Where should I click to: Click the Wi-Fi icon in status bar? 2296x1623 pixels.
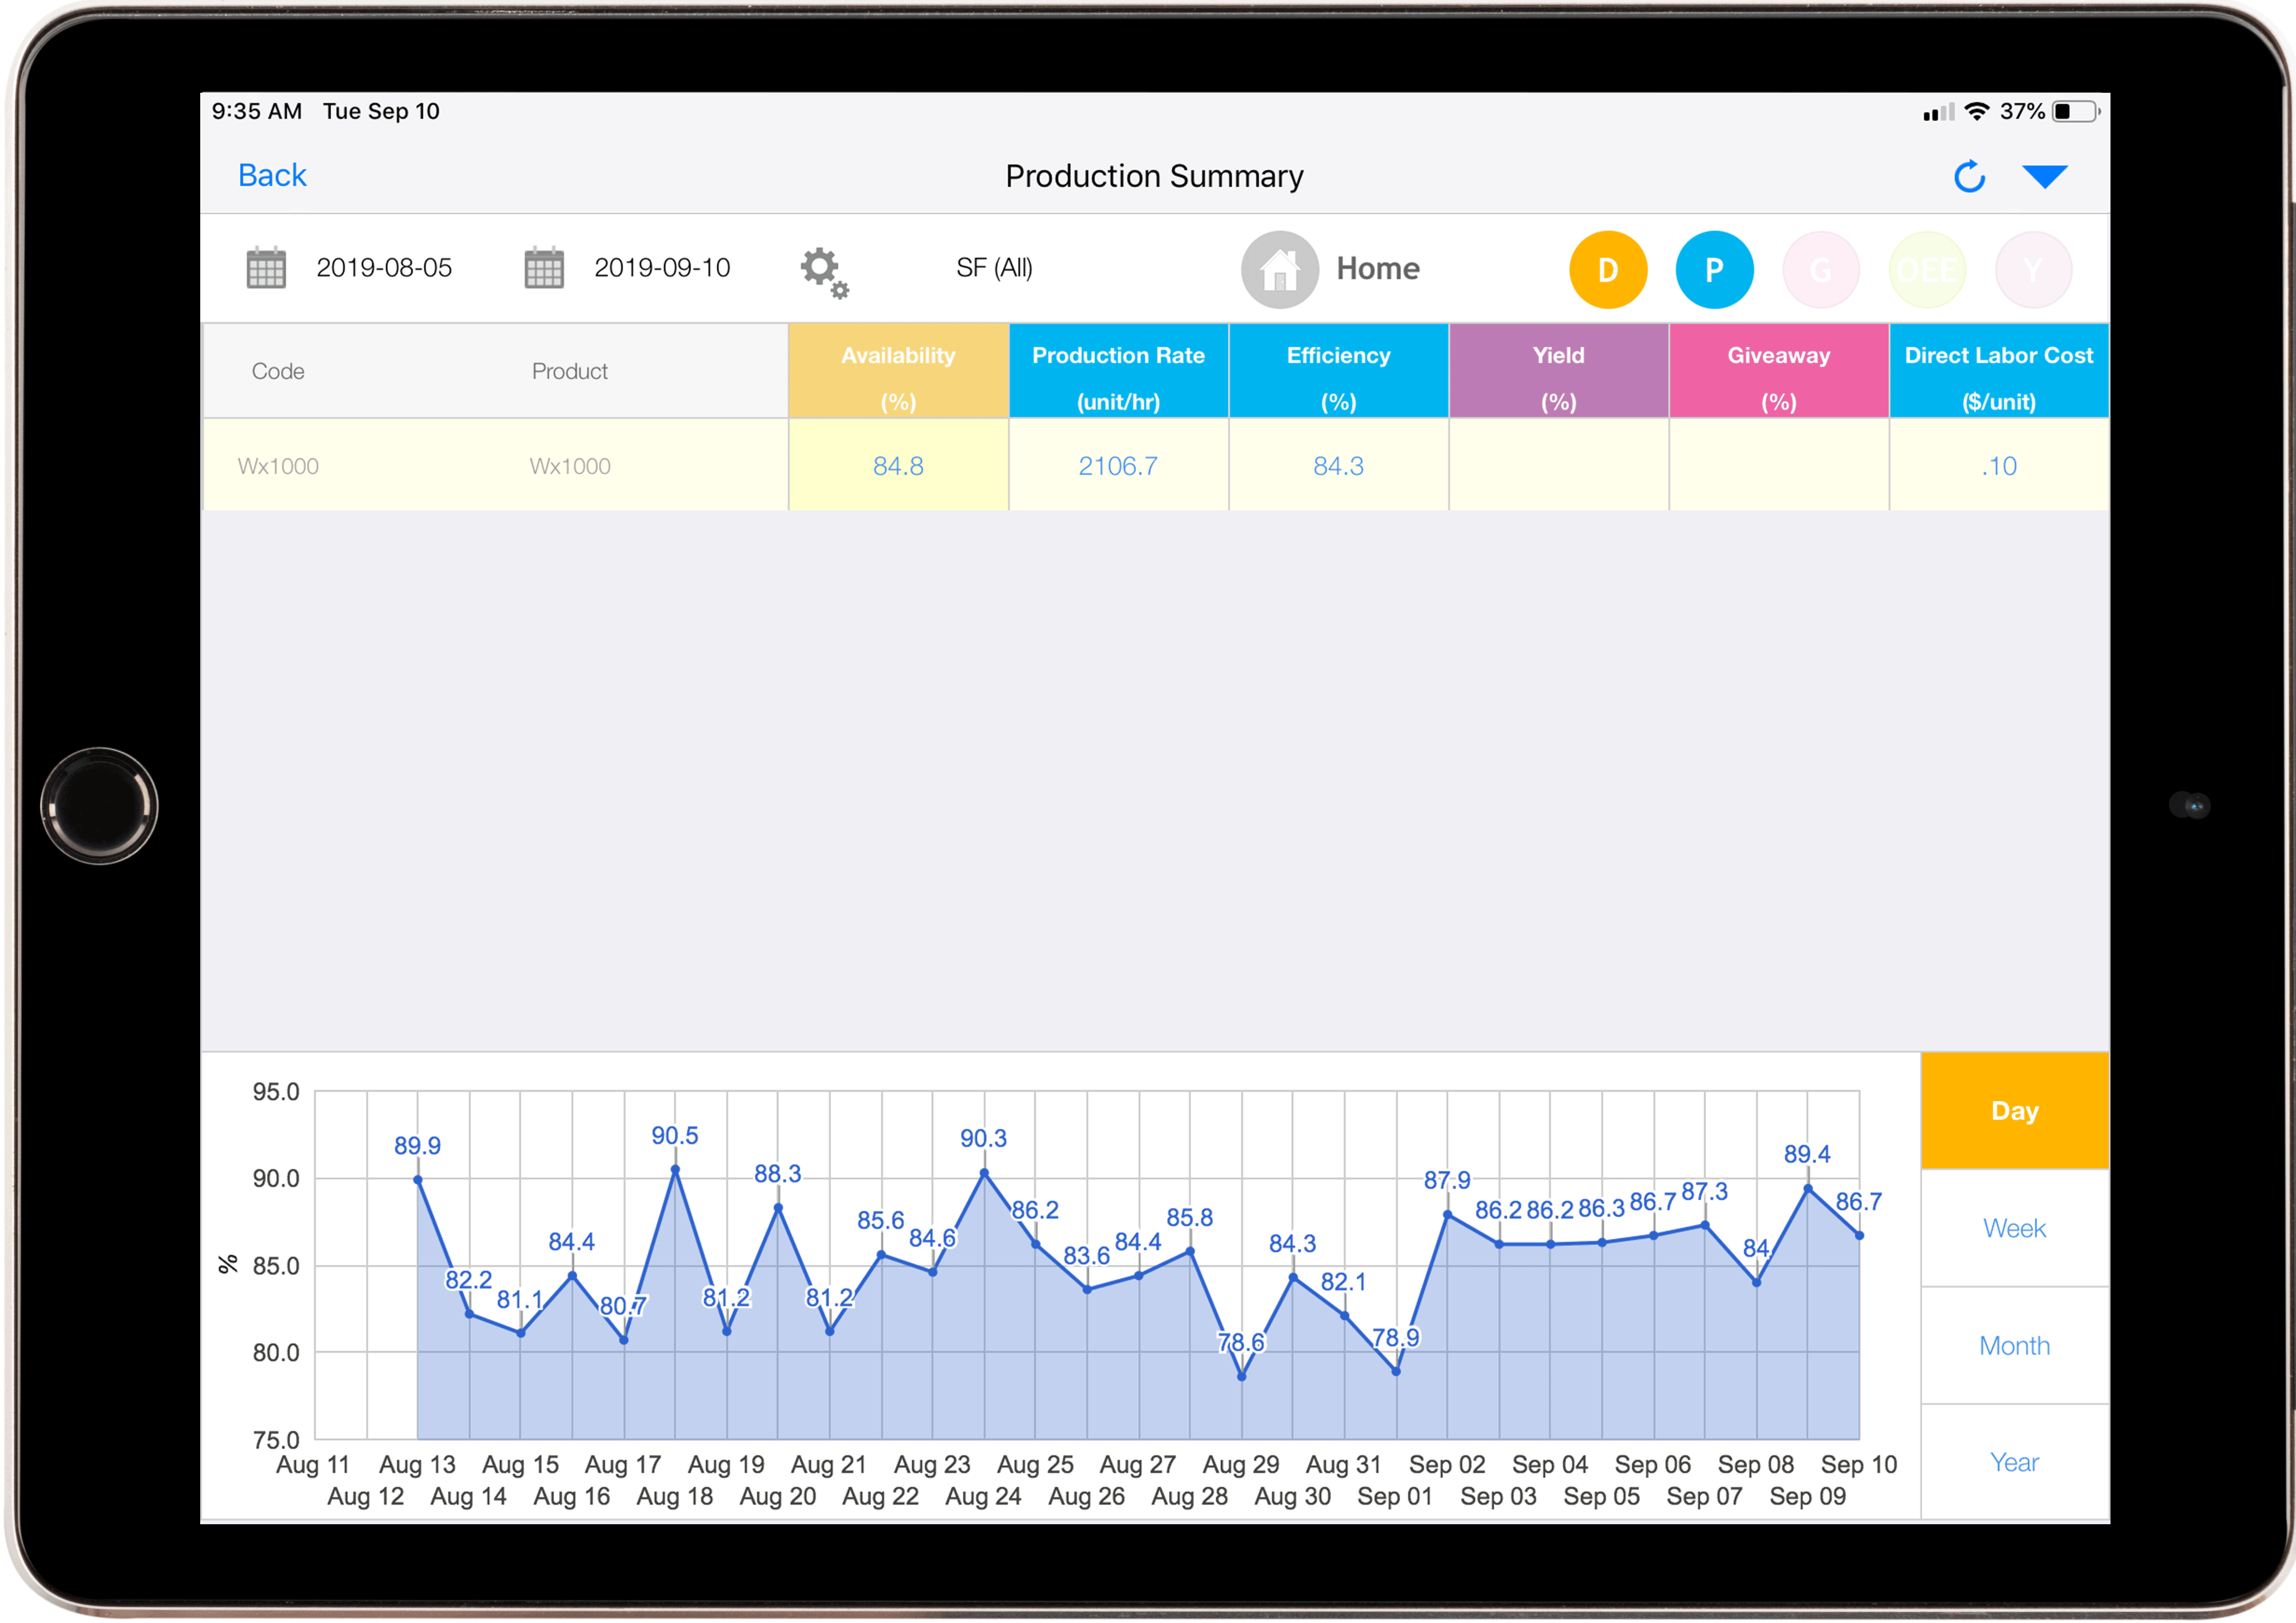tap(1976, 112)
